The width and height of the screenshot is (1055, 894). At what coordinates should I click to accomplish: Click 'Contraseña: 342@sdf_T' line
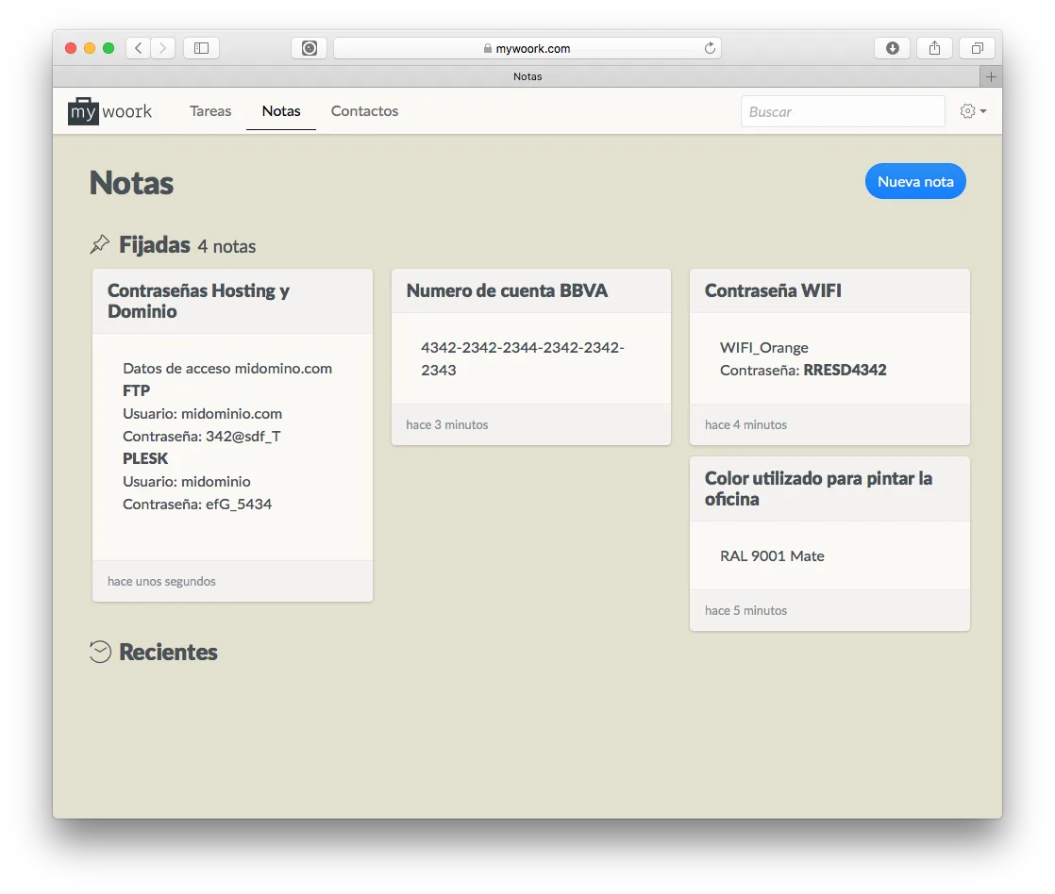pyautogui.click(x=202, y=437)
